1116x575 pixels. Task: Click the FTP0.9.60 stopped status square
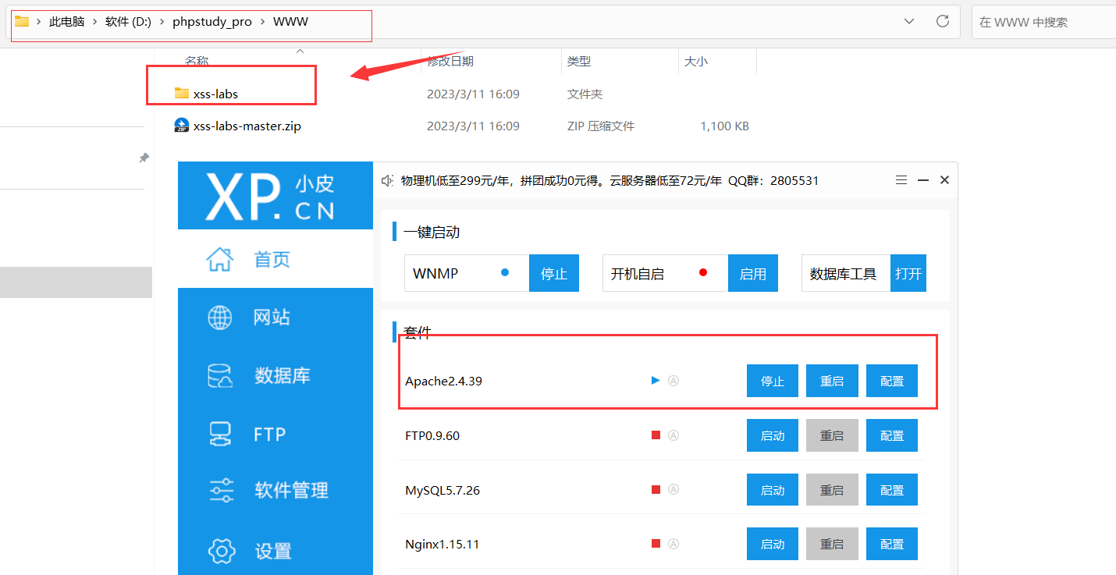point(656,435)
